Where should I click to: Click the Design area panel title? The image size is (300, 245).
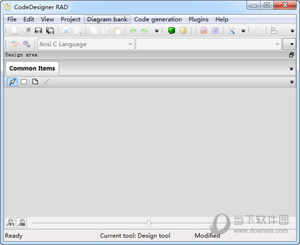tap(21, 55)
